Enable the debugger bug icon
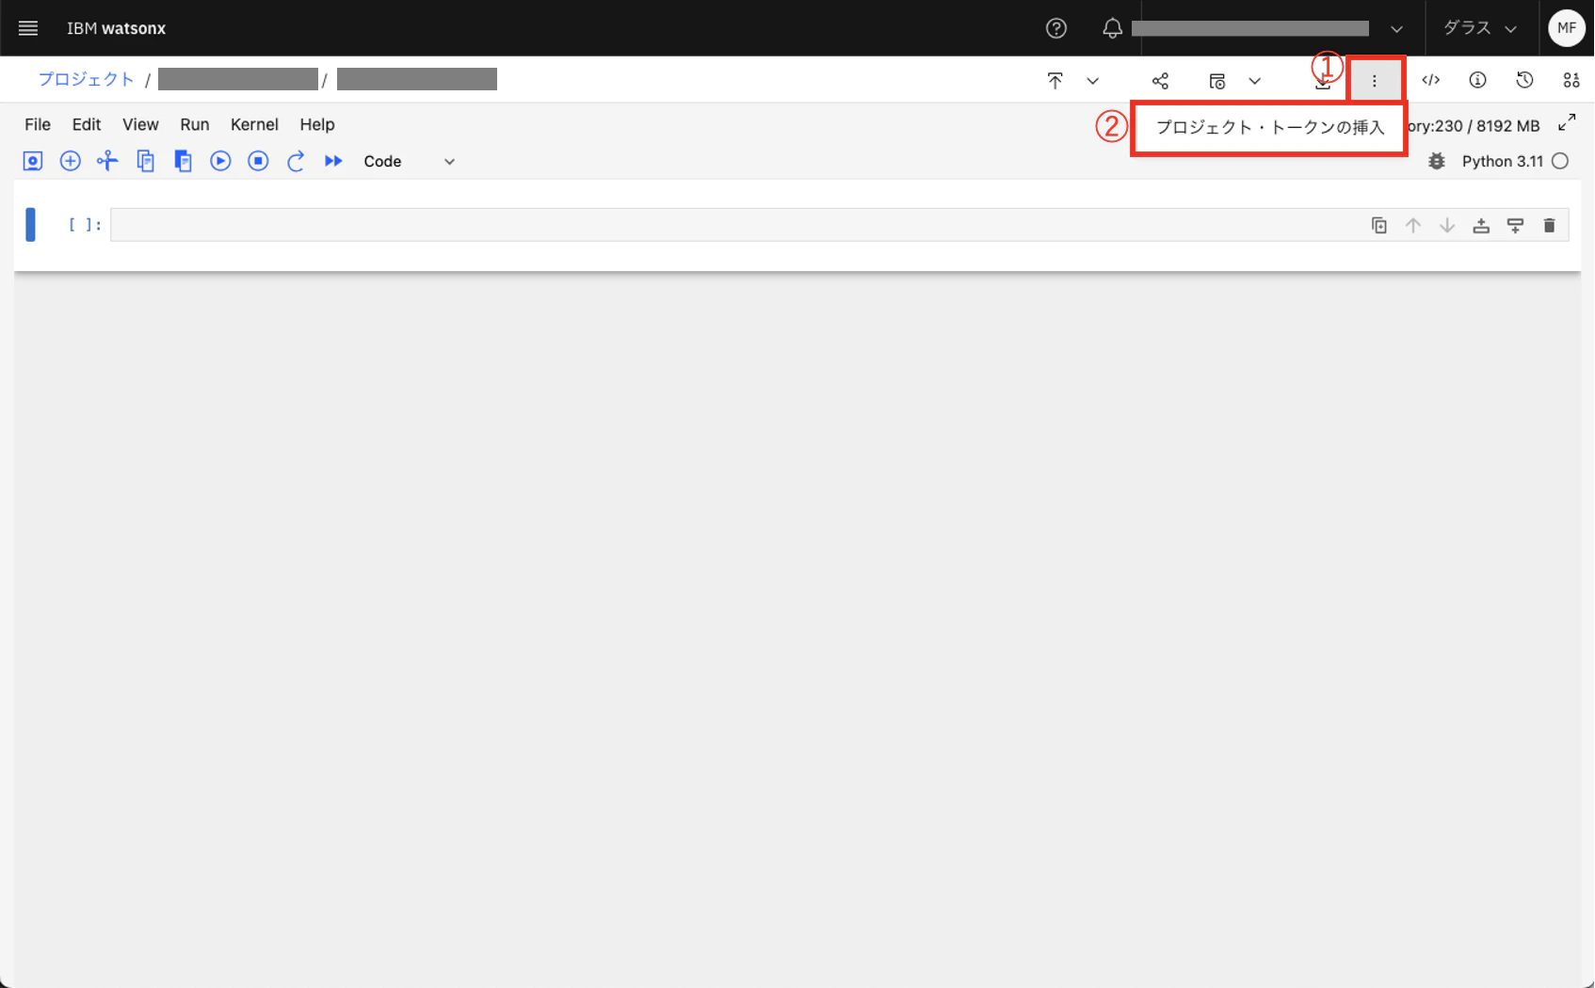 click(x=1437, y=161)
